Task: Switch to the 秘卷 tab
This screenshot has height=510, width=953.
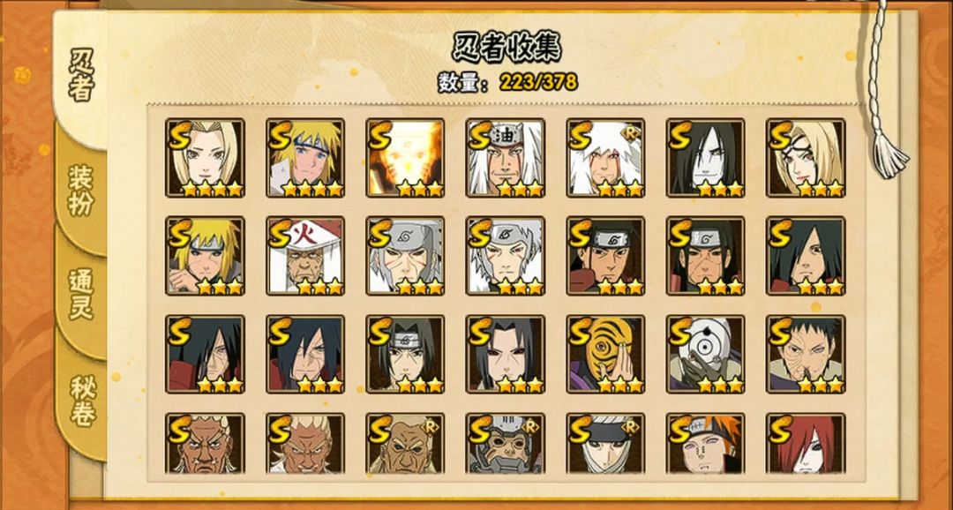Action: tap(82, 400)
